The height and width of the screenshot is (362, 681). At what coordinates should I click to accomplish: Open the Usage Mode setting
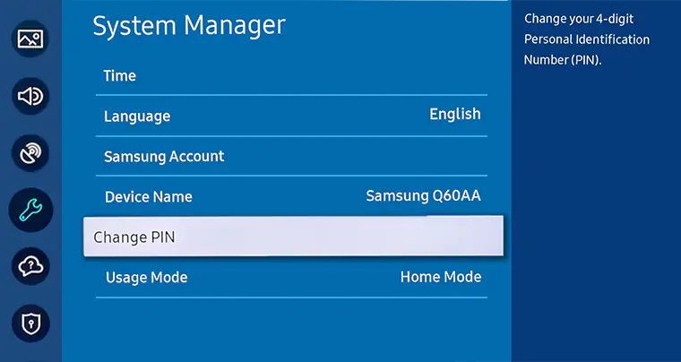pos(146,278)
